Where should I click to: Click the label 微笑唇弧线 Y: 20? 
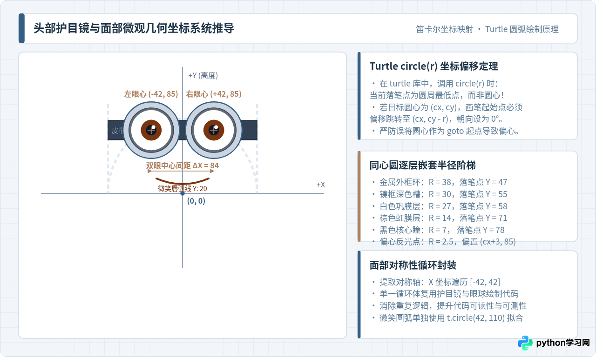tap(183, 188)
